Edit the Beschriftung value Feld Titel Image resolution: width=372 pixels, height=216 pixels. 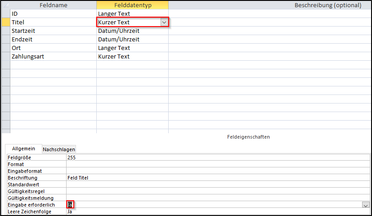(216, 178)
